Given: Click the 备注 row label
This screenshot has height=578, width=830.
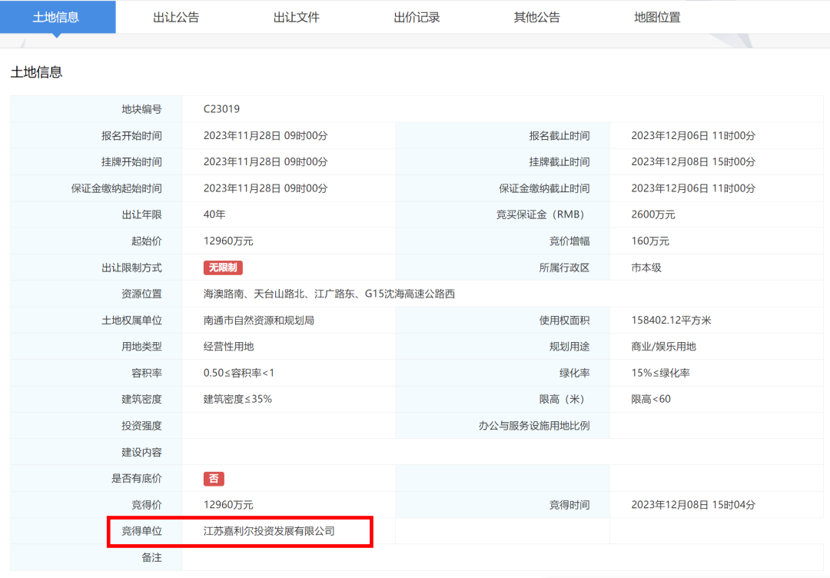Looking at the screenshot, I should tap(151, 558).
